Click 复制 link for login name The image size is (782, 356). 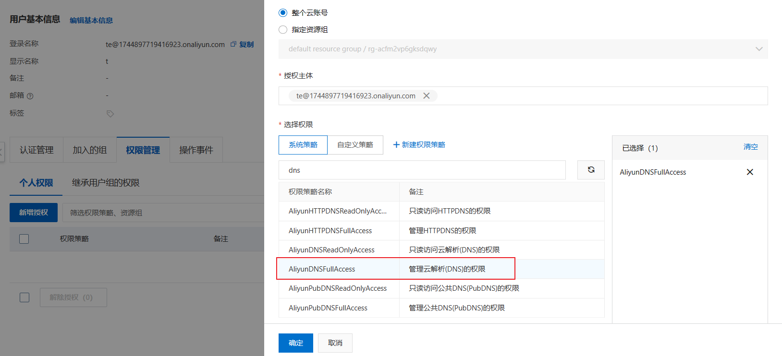pyautogui.click(x=246, y=44)
